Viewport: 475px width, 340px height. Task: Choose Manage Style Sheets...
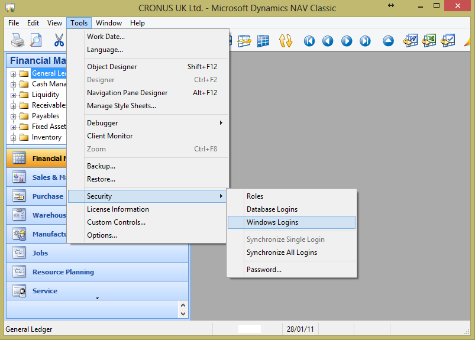click(x=148, y=106)
